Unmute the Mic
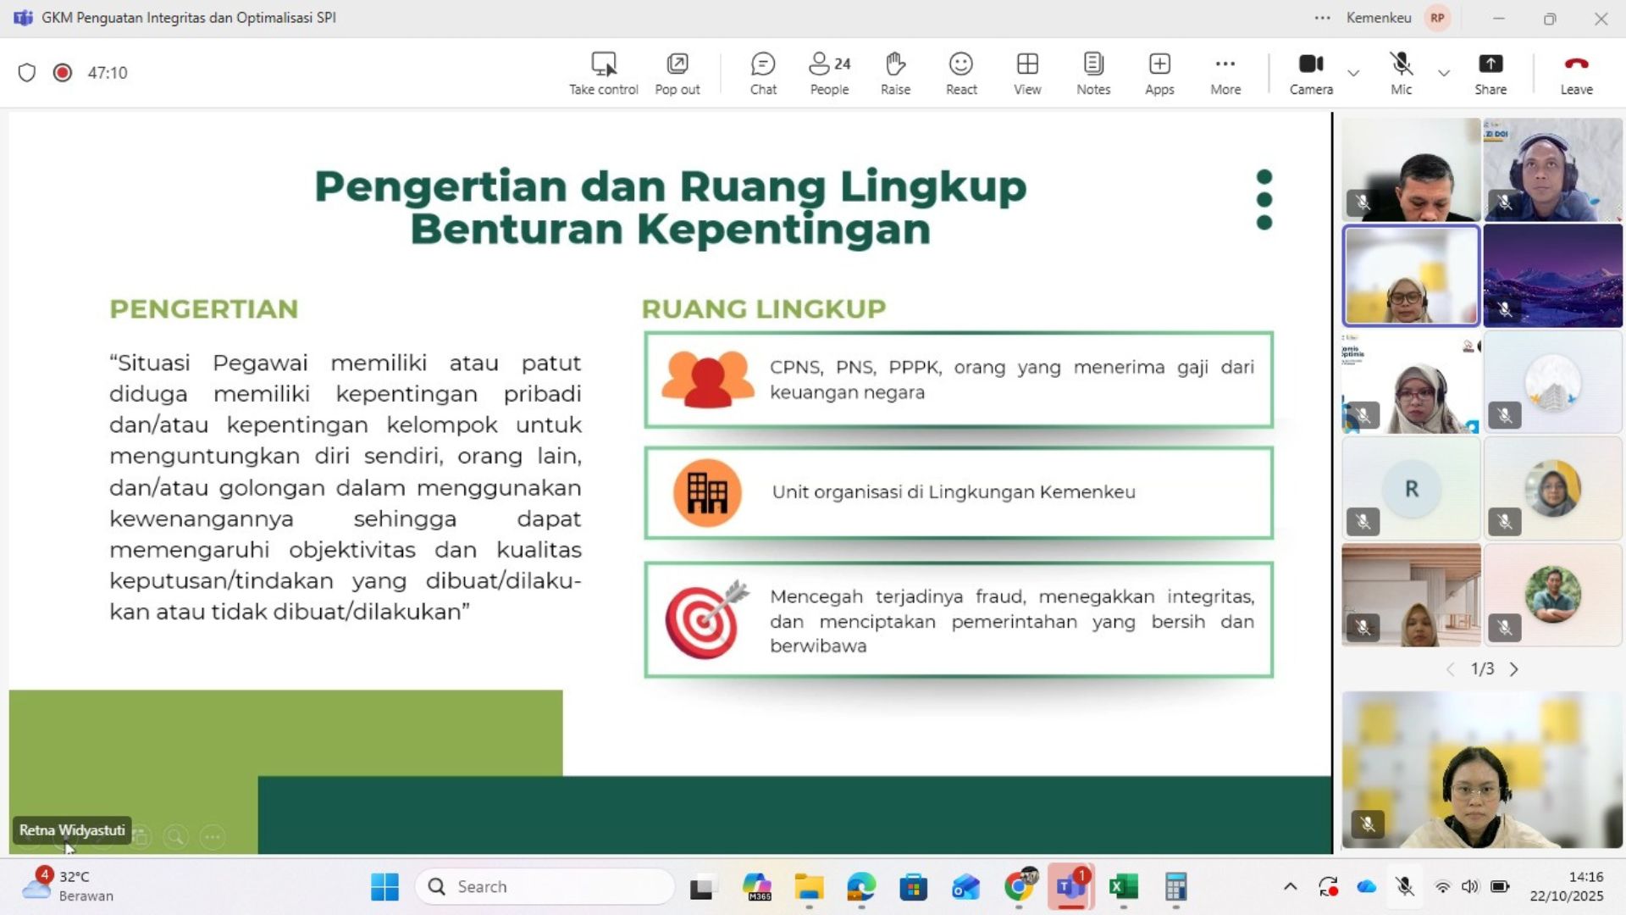1626x915 pixels. tap(1401, 73)
